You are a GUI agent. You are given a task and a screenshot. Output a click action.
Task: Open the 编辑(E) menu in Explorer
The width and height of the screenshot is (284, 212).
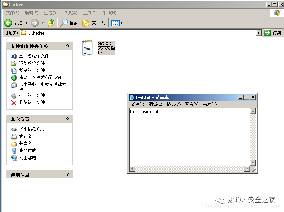(x=31, y=13)
